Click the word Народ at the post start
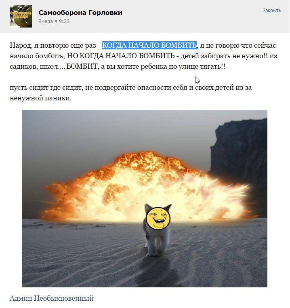The image size is (290, 308). coord(20,45)
